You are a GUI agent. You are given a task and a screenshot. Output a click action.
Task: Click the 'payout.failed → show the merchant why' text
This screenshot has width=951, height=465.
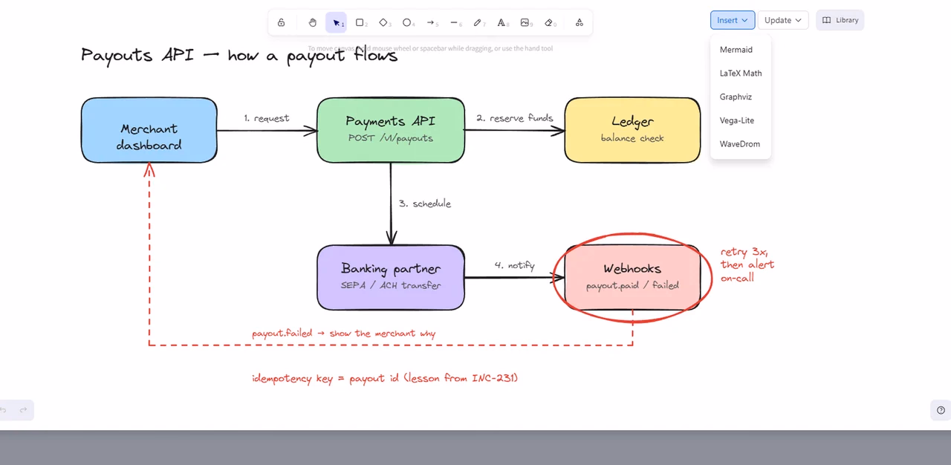(x=344, y=334)
